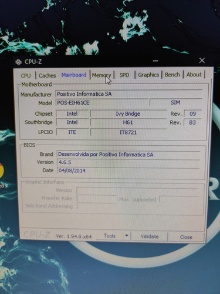Open the SPD tab
Image resolution: width=220 pixels, height=294 pixels.
[x=124, y=75]
